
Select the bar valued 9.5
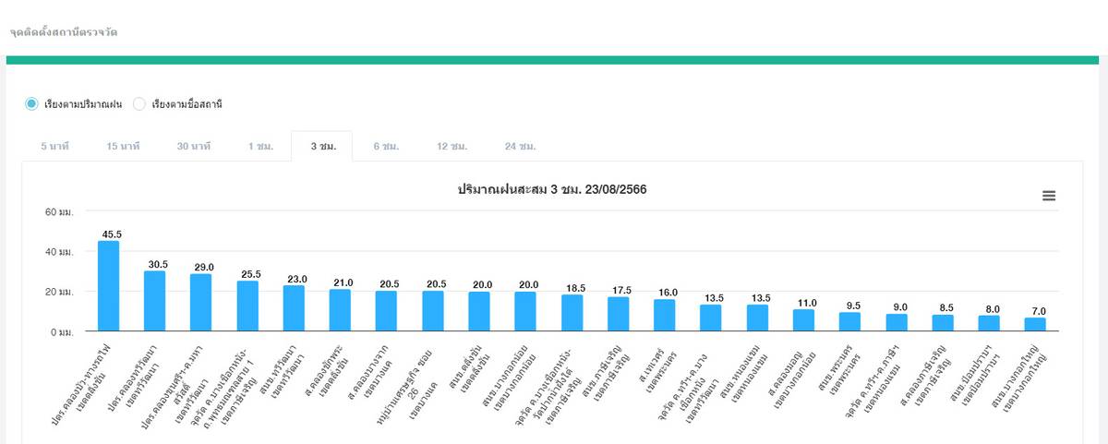(849, 322)
